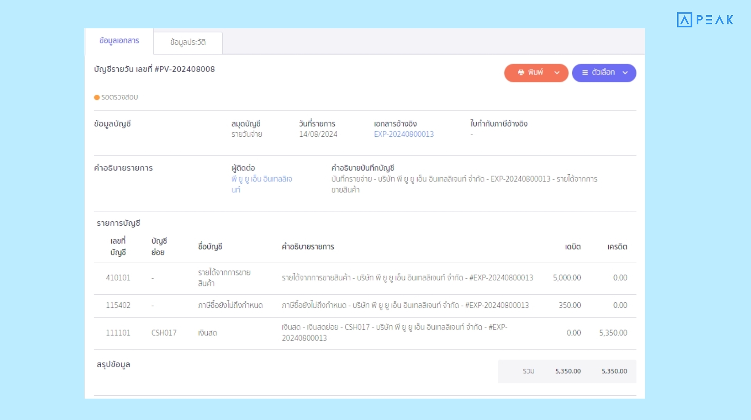Click the printer icon in พิมพ์ button

click(x=521, y=72)
